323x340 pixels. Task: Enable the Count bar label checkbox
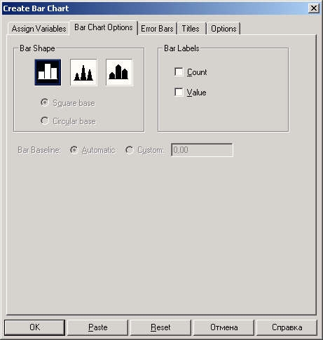pyautogui.click(x=179, y=72)
